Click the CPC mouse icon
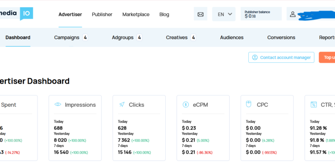 [x=249, y=104]
